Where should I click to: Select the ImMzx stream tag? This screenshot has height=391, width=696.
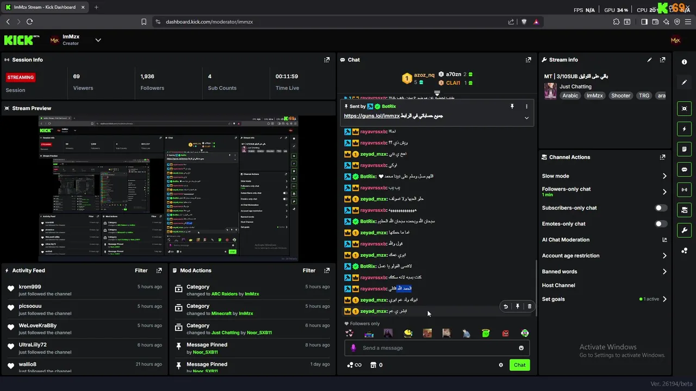[594, 96]
